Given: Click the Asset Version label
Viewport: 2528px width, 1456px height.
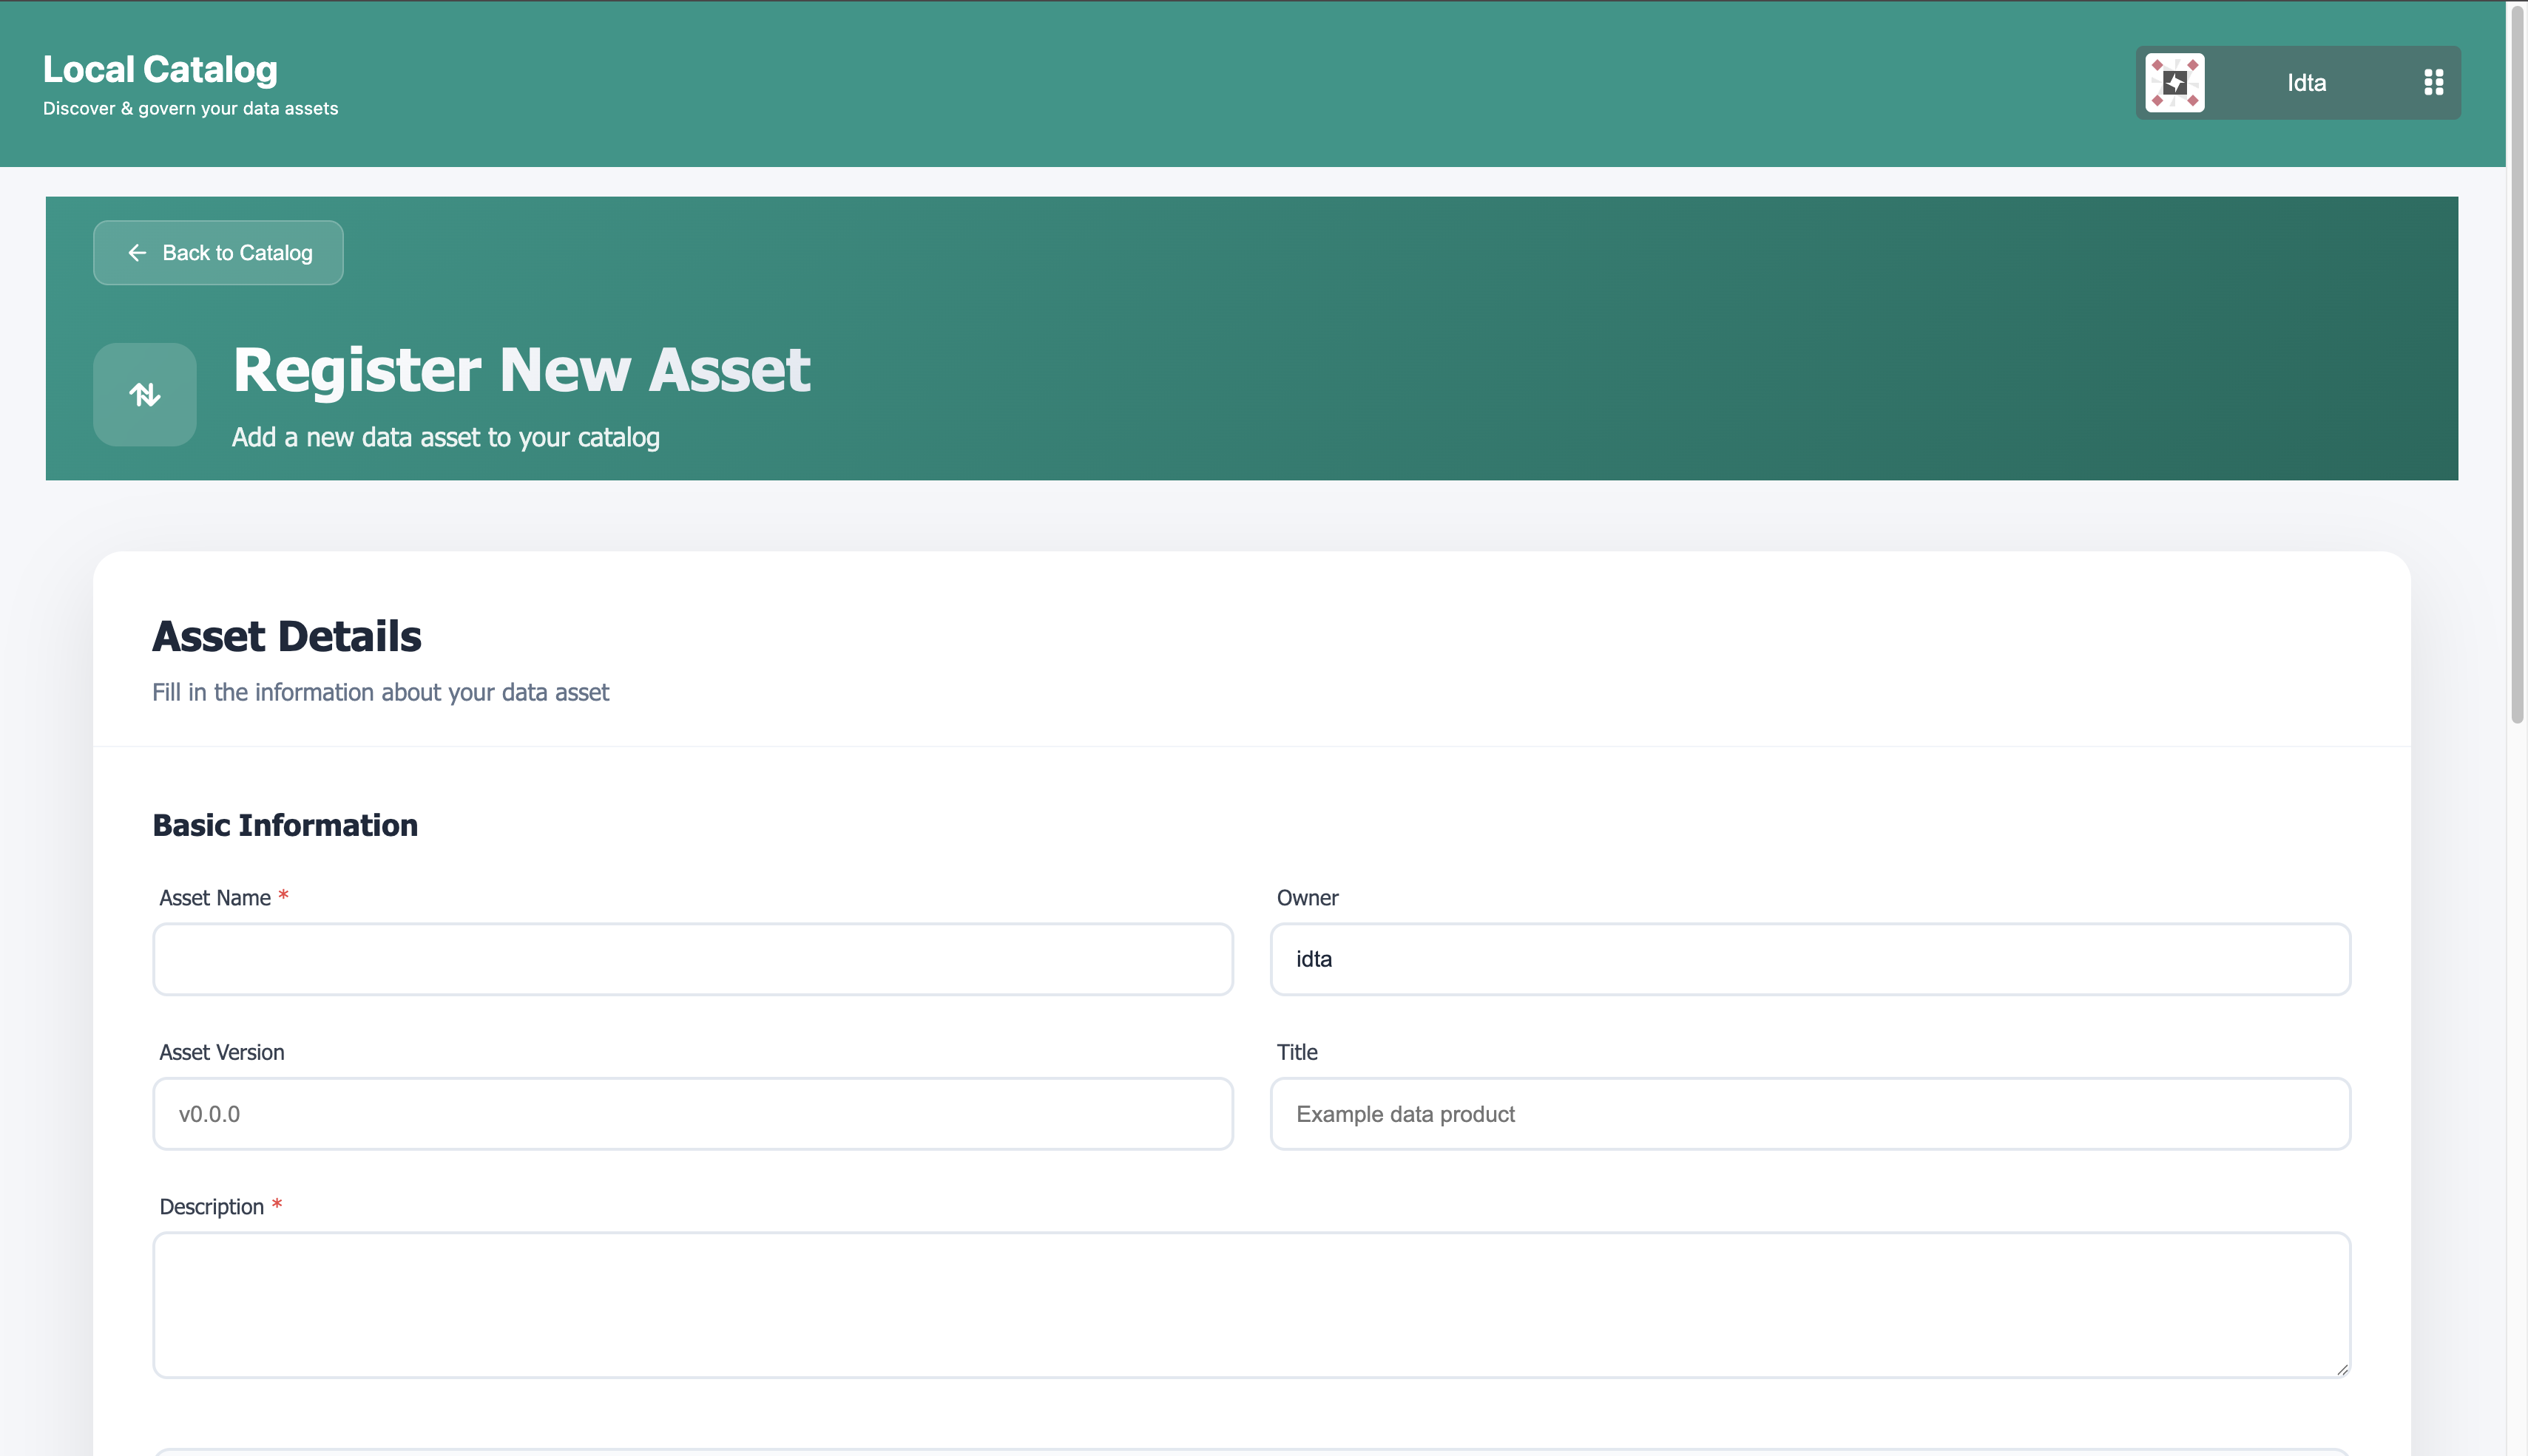Looking at the screenshot, I should tap(222, 1052).
